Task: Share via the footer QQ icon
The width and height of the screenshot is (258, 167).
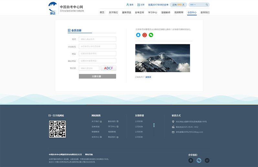Action: (x=191, y=160)
